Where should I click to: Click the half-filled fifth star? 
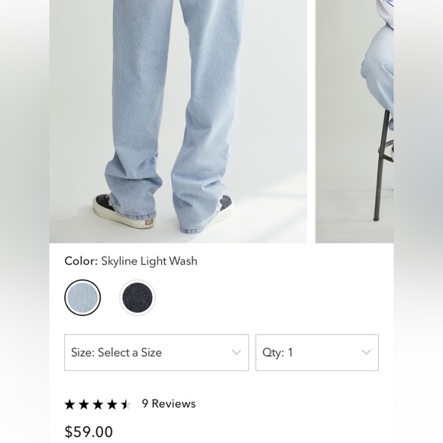(x=126, y=404)
